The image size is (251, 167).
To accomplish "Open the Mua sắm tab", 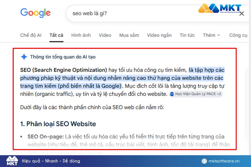I will [129, 35].
